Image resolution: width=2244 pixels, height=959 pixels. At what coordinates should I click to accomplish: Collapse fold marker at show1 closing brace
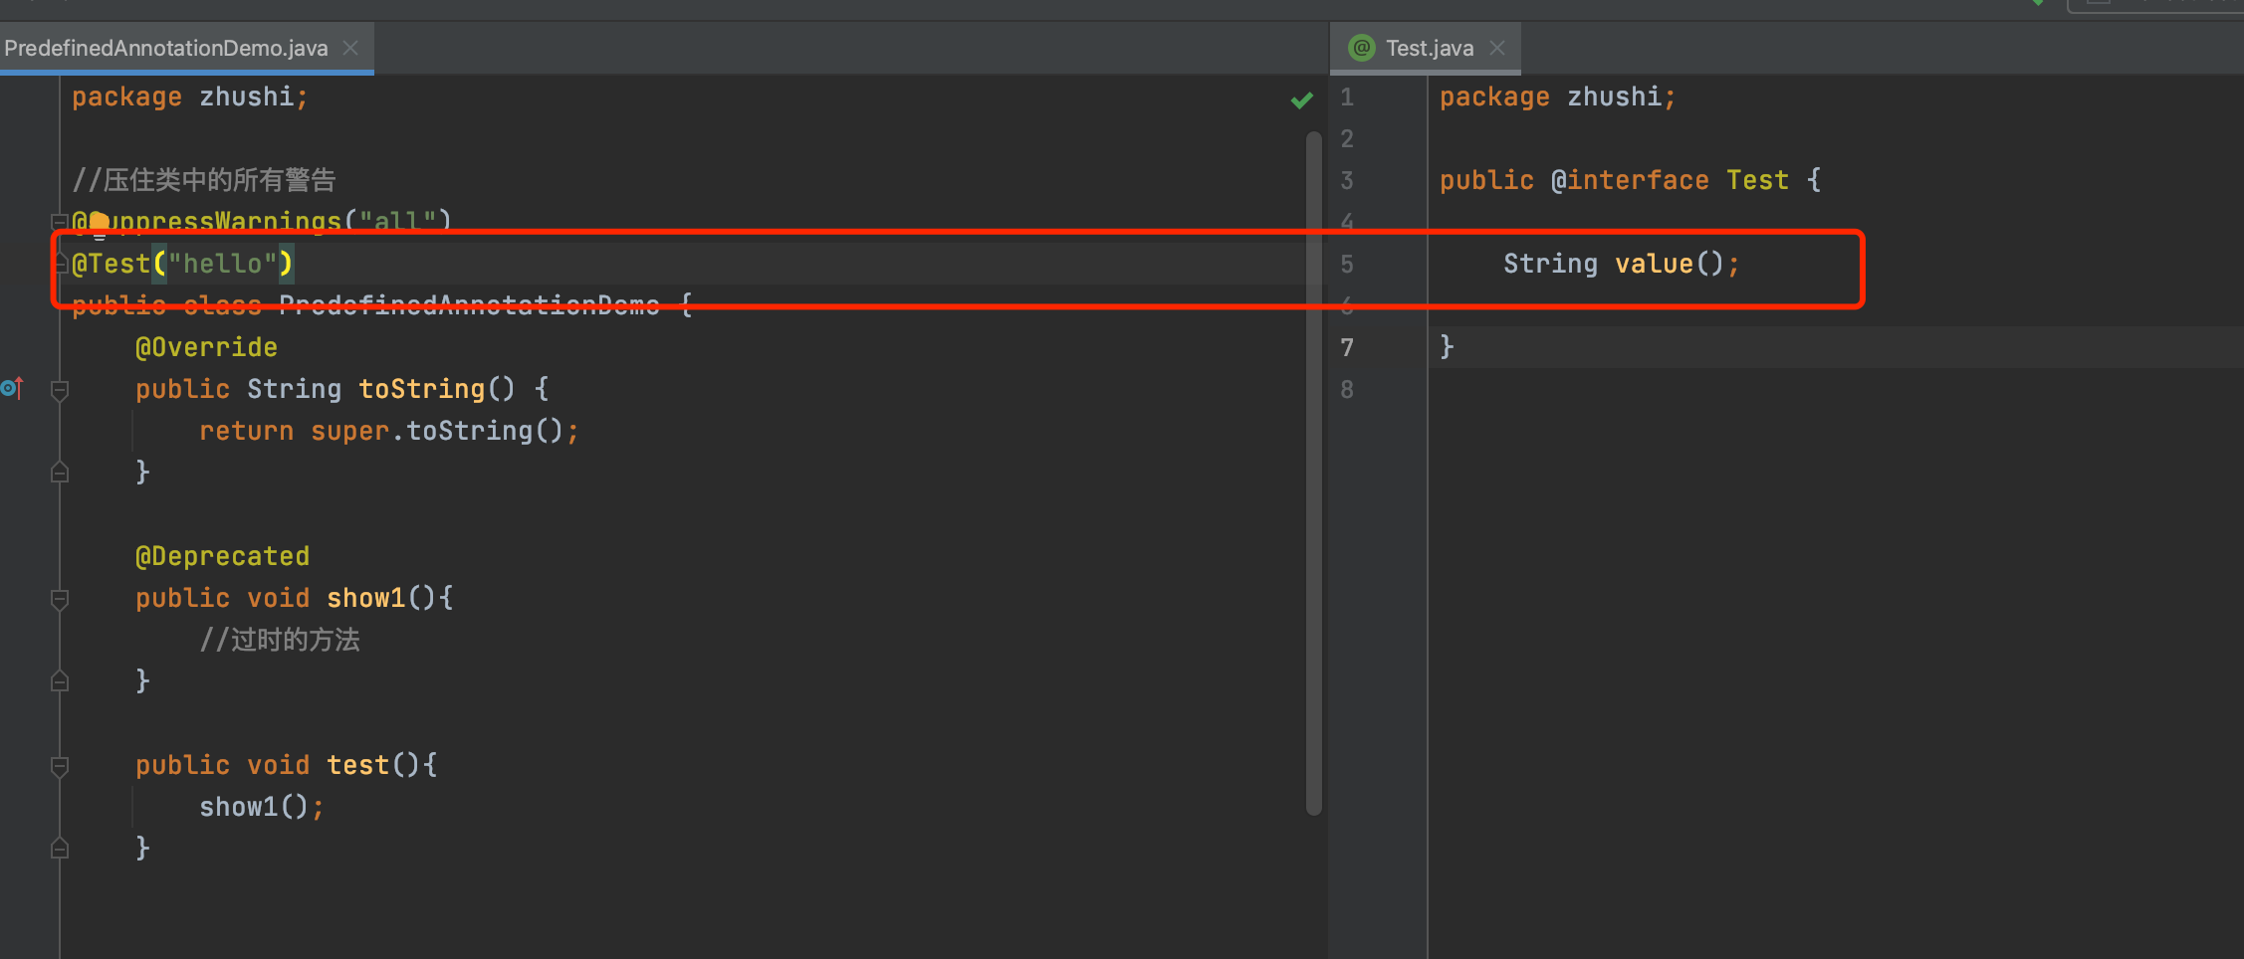[60, 680]
